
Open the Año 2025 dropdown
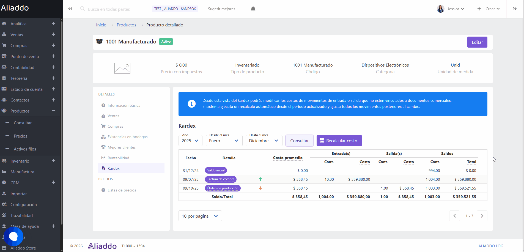pyautogui.click(x=190, y=141)
